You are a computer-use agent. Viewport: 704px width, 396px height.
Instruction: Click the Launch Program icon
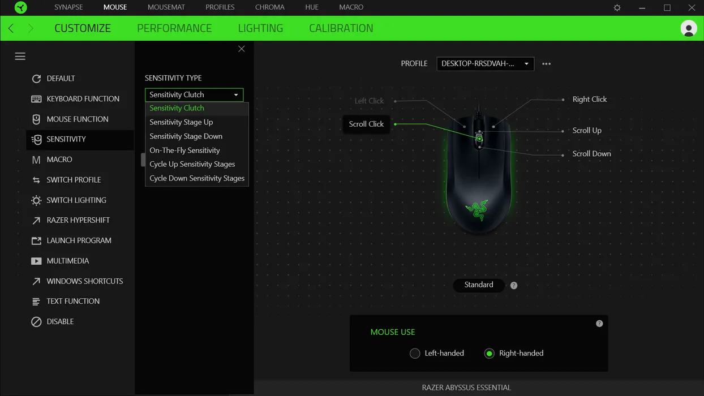tap(36, 240)
